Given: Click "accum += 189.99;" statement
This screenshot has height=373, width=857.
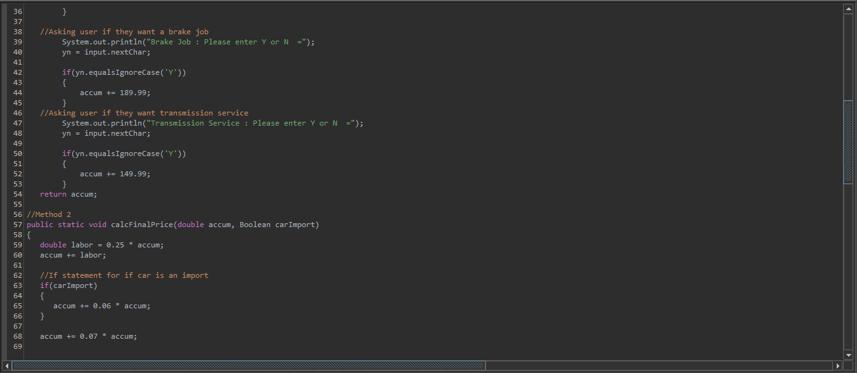Looking at the screenshot, I should point(115,93).
